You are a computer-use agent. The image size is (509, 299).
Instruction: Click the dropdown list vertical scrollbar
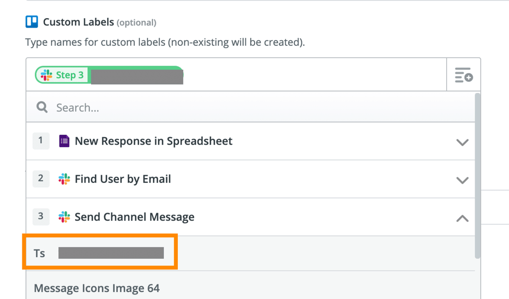coord(478,174)
